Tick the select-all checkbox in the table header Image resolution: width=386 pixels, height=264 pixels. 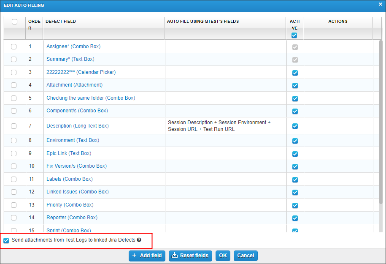pyautogui.click(x=14, y=22)
